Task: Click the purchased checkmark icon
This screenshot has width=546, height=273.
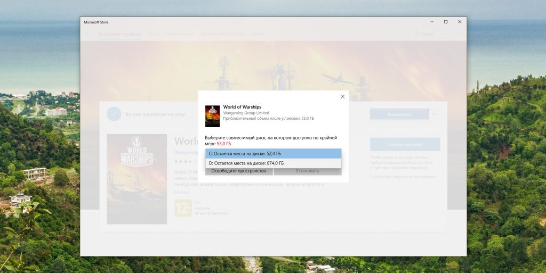Action: [x=114, y=114]
